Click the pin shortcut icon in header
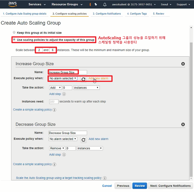194x192 pixels. point(96,5)
